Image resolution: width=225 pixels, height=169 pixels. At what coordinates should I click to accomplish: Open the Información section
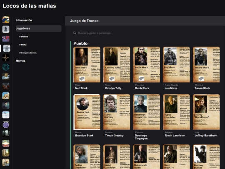coord(24,20)
